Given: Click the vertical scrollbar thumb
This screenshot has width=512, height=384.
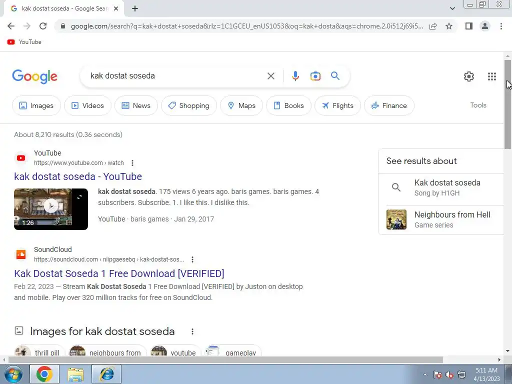Looking at the screenshot, I should pos(508,104).
